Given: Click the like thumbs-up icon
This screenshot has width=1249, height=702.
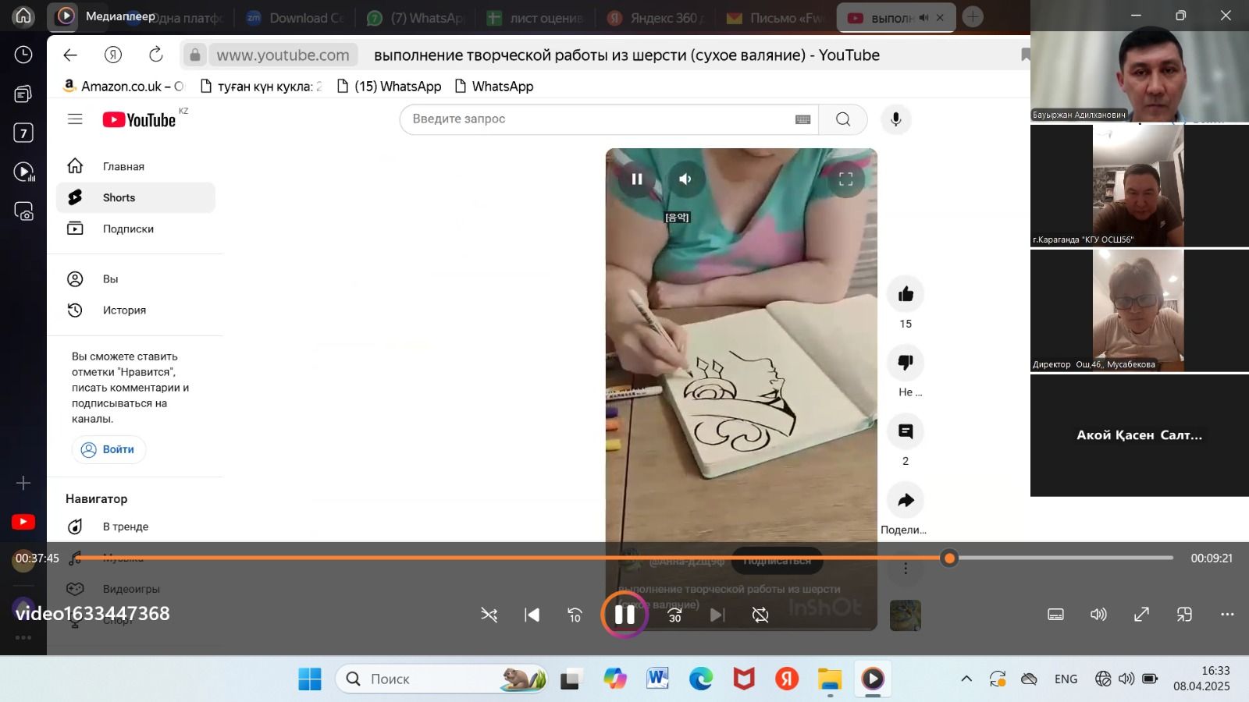Looking at the screenshot, I should (x=906, y=294).
